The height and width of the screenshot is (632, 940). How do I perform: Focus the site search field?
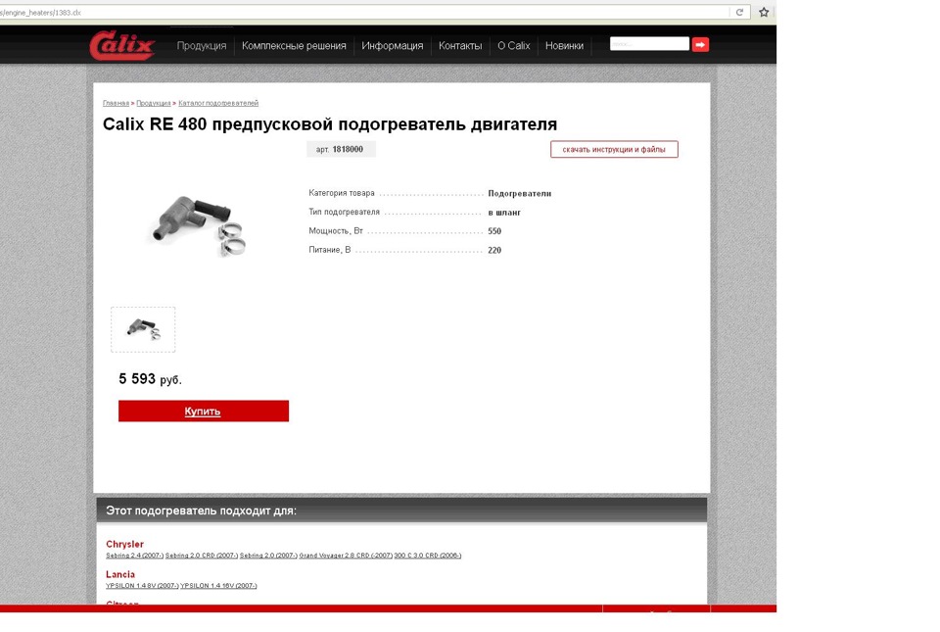(x=649, y=44)
